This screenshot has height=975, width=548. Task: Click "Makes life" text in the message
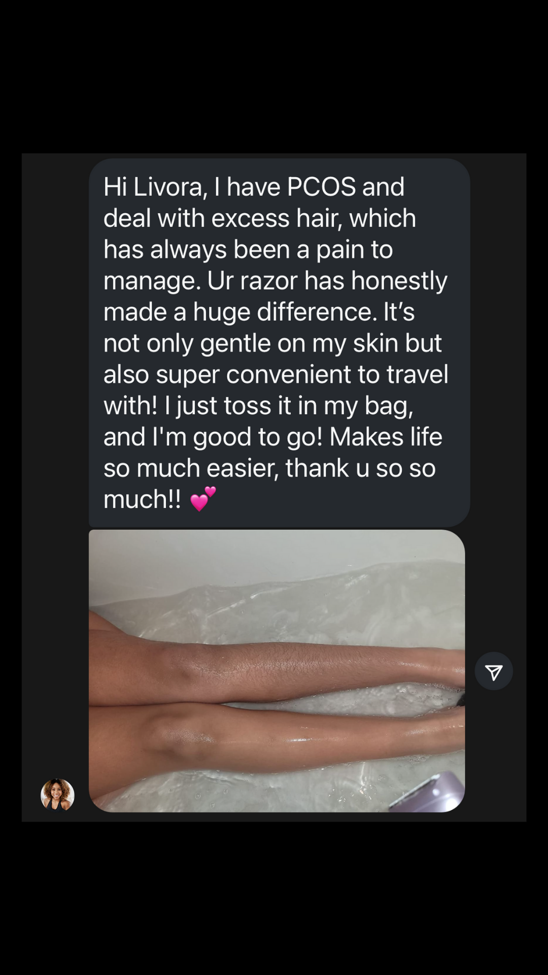(386, 437)
